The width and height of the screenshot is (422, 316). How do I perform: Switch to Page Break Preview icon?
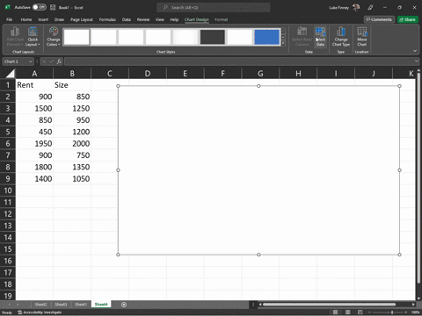[x=360, y=312]
